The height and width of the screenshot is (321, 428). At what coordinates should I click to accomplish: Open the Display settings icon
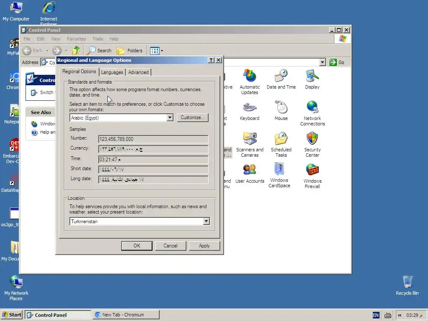tap(312, 79)
